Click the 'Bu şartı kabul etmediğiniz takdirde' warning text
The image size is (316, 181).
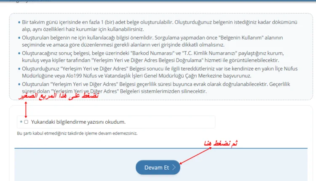[x=77, y=133]
